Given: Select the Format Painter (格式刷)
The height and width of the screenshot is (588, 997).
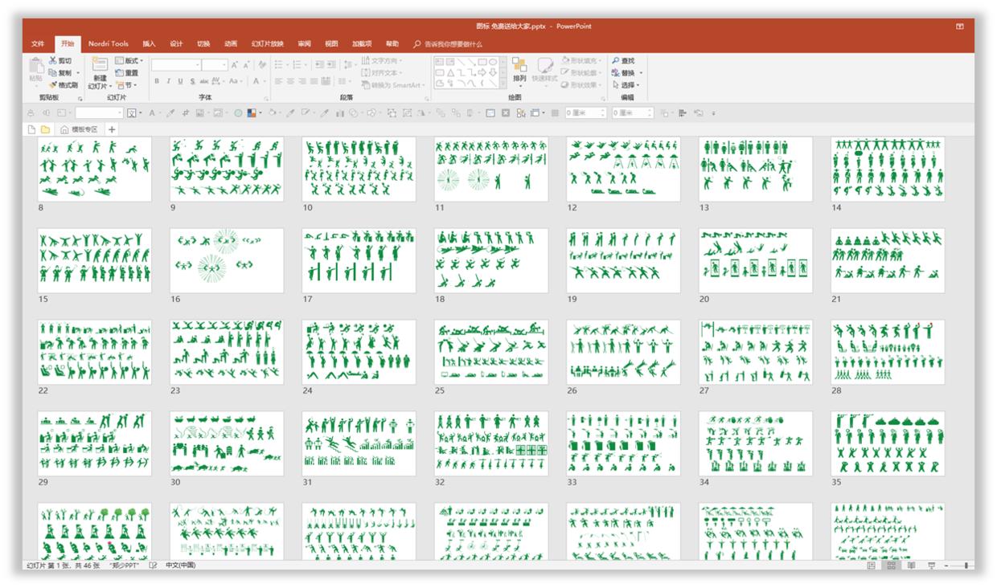Looking at the screenshot, I should click(63, 84).
